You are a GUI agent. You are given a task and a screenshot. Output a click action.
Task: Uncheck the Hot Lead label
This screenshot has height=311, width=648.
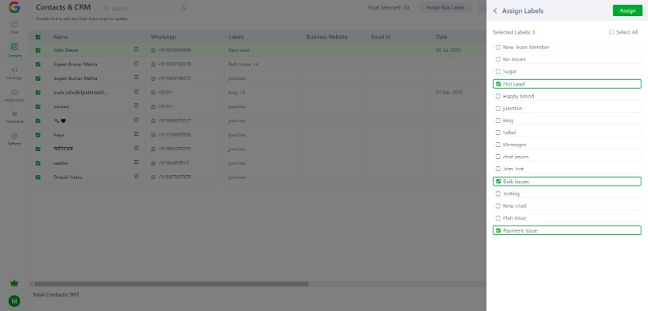coord(498,84)
